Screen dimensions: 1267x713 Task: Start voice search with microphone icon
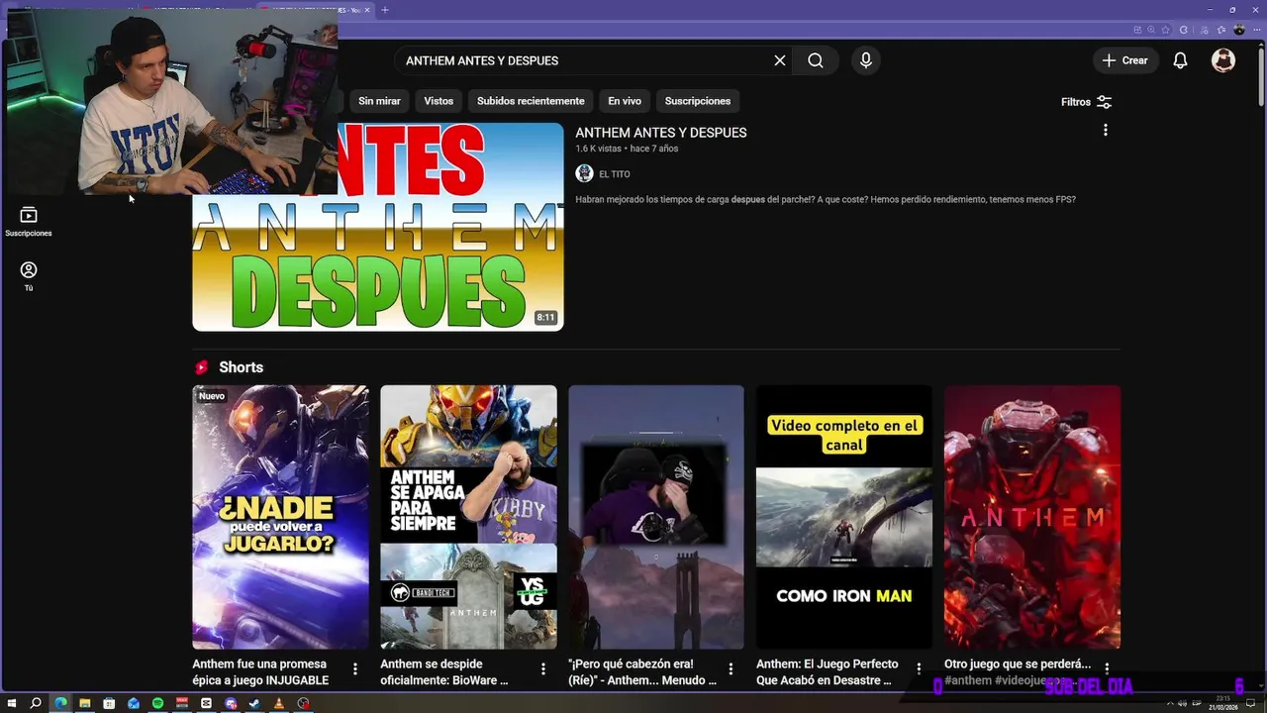tap(866, 60)
